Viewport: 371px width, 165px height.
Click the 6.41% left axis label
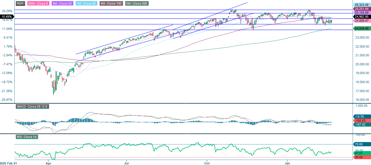pyautogui.click(x=7, y=37)
